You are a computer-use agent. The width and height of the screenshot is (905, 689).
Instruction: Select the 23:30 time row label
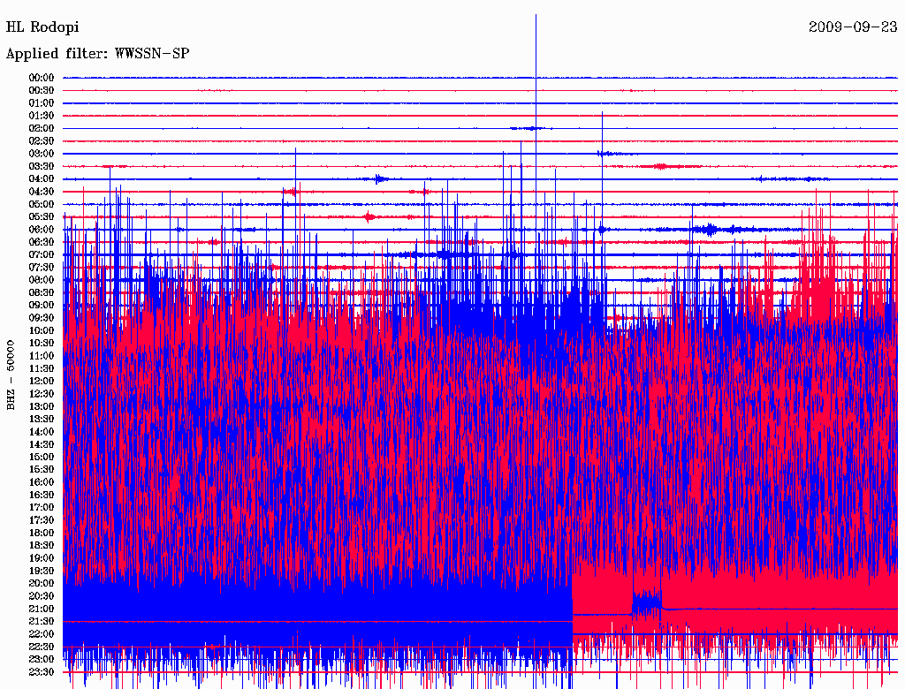(42, 671)
